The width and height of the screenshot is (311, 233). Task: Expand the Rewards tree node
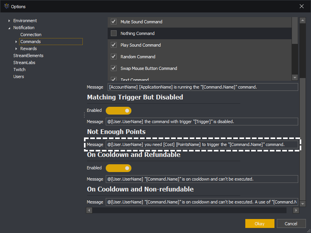(x=16, y=49)
